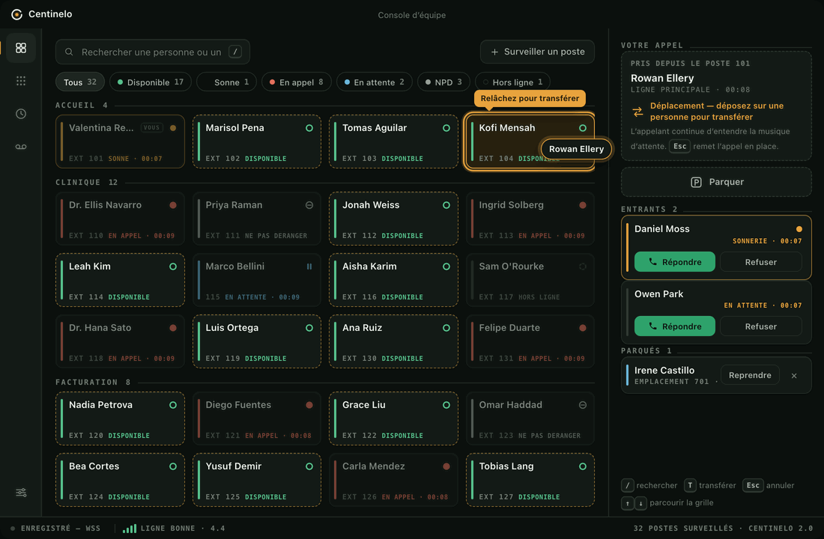Answer Owen Park's waiting call
The height and width of the screenshot is (539, 824).
(675, 326)
